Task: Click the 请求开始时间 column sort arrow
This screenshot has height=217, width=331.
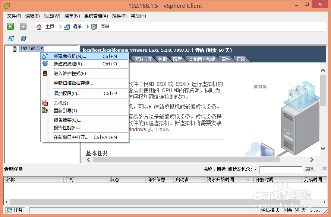Action: [x=249, y=179]
